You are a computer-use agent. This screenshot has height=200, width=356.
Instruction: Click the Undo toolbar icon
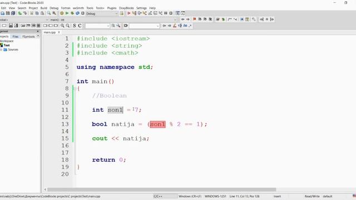point(20,13)
